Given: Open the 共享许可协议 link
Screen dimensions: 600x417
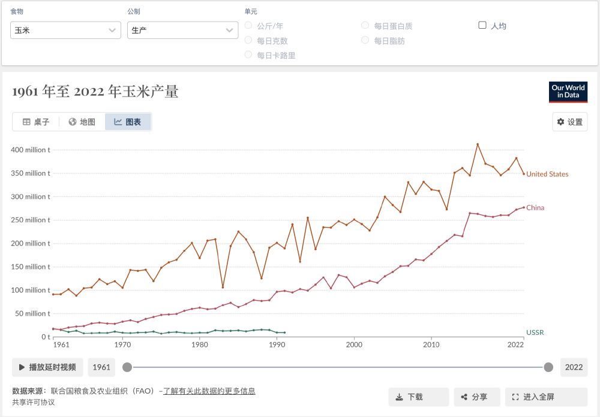Looking at the screenshot, I should 33,402.
